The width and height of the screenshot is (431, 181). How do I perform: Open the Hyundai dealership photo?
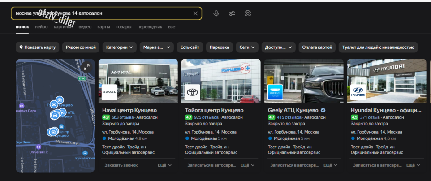387,81
